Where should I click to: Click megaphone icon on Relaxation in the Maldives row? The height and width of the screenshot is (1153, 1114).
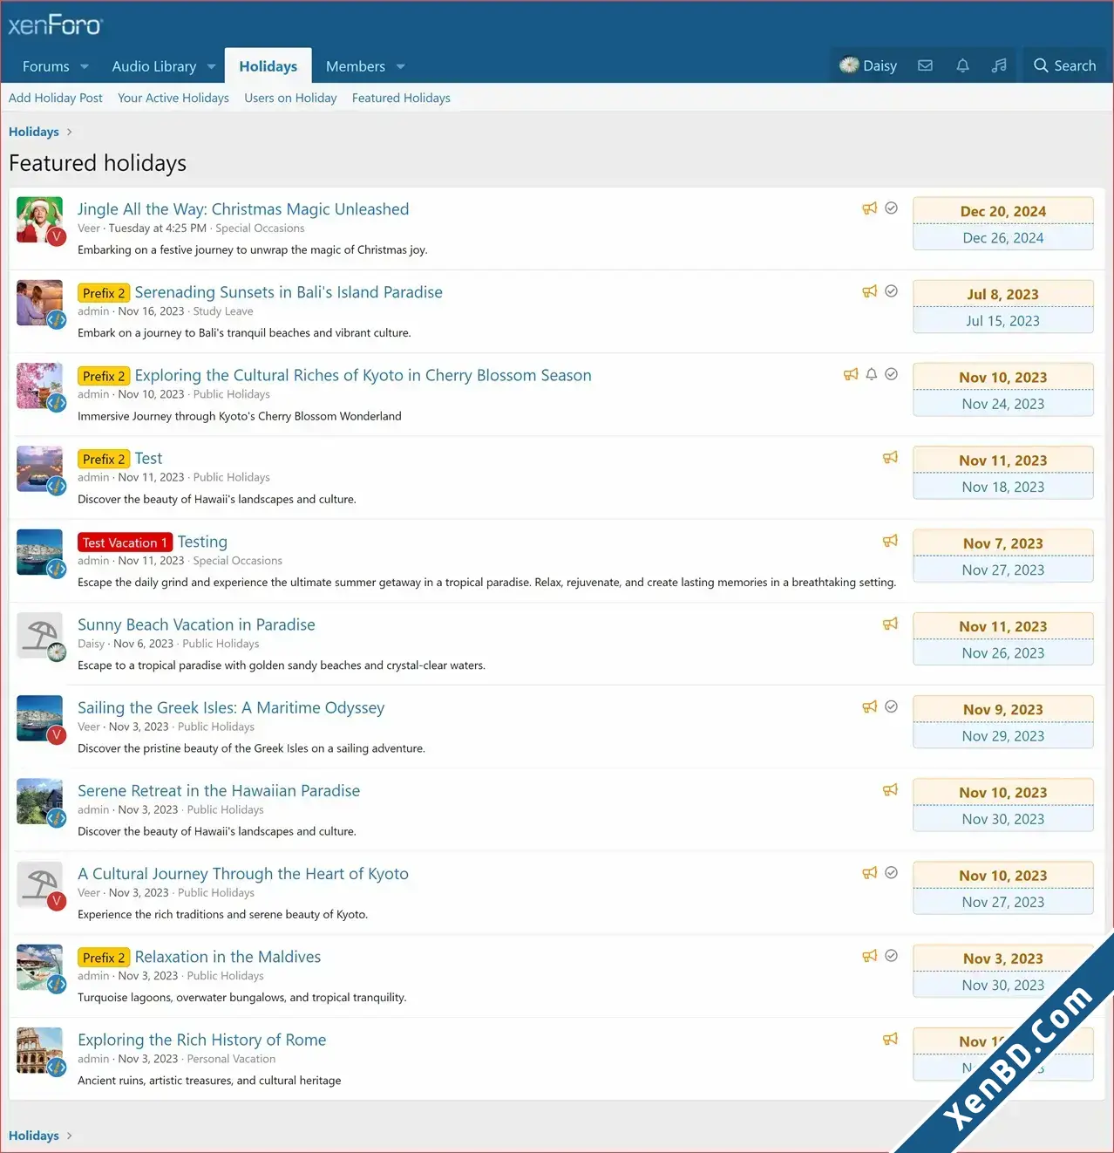[870, 956]
